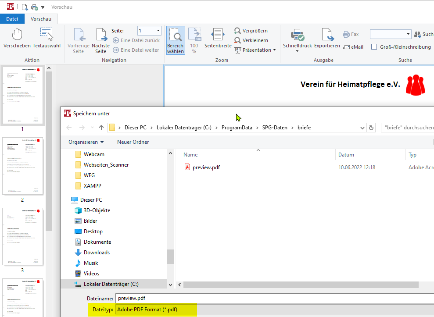The width and height of the screenshot is (434, 317).
Task: Click the Neuer Ordner button
Action: click(133, 142)
